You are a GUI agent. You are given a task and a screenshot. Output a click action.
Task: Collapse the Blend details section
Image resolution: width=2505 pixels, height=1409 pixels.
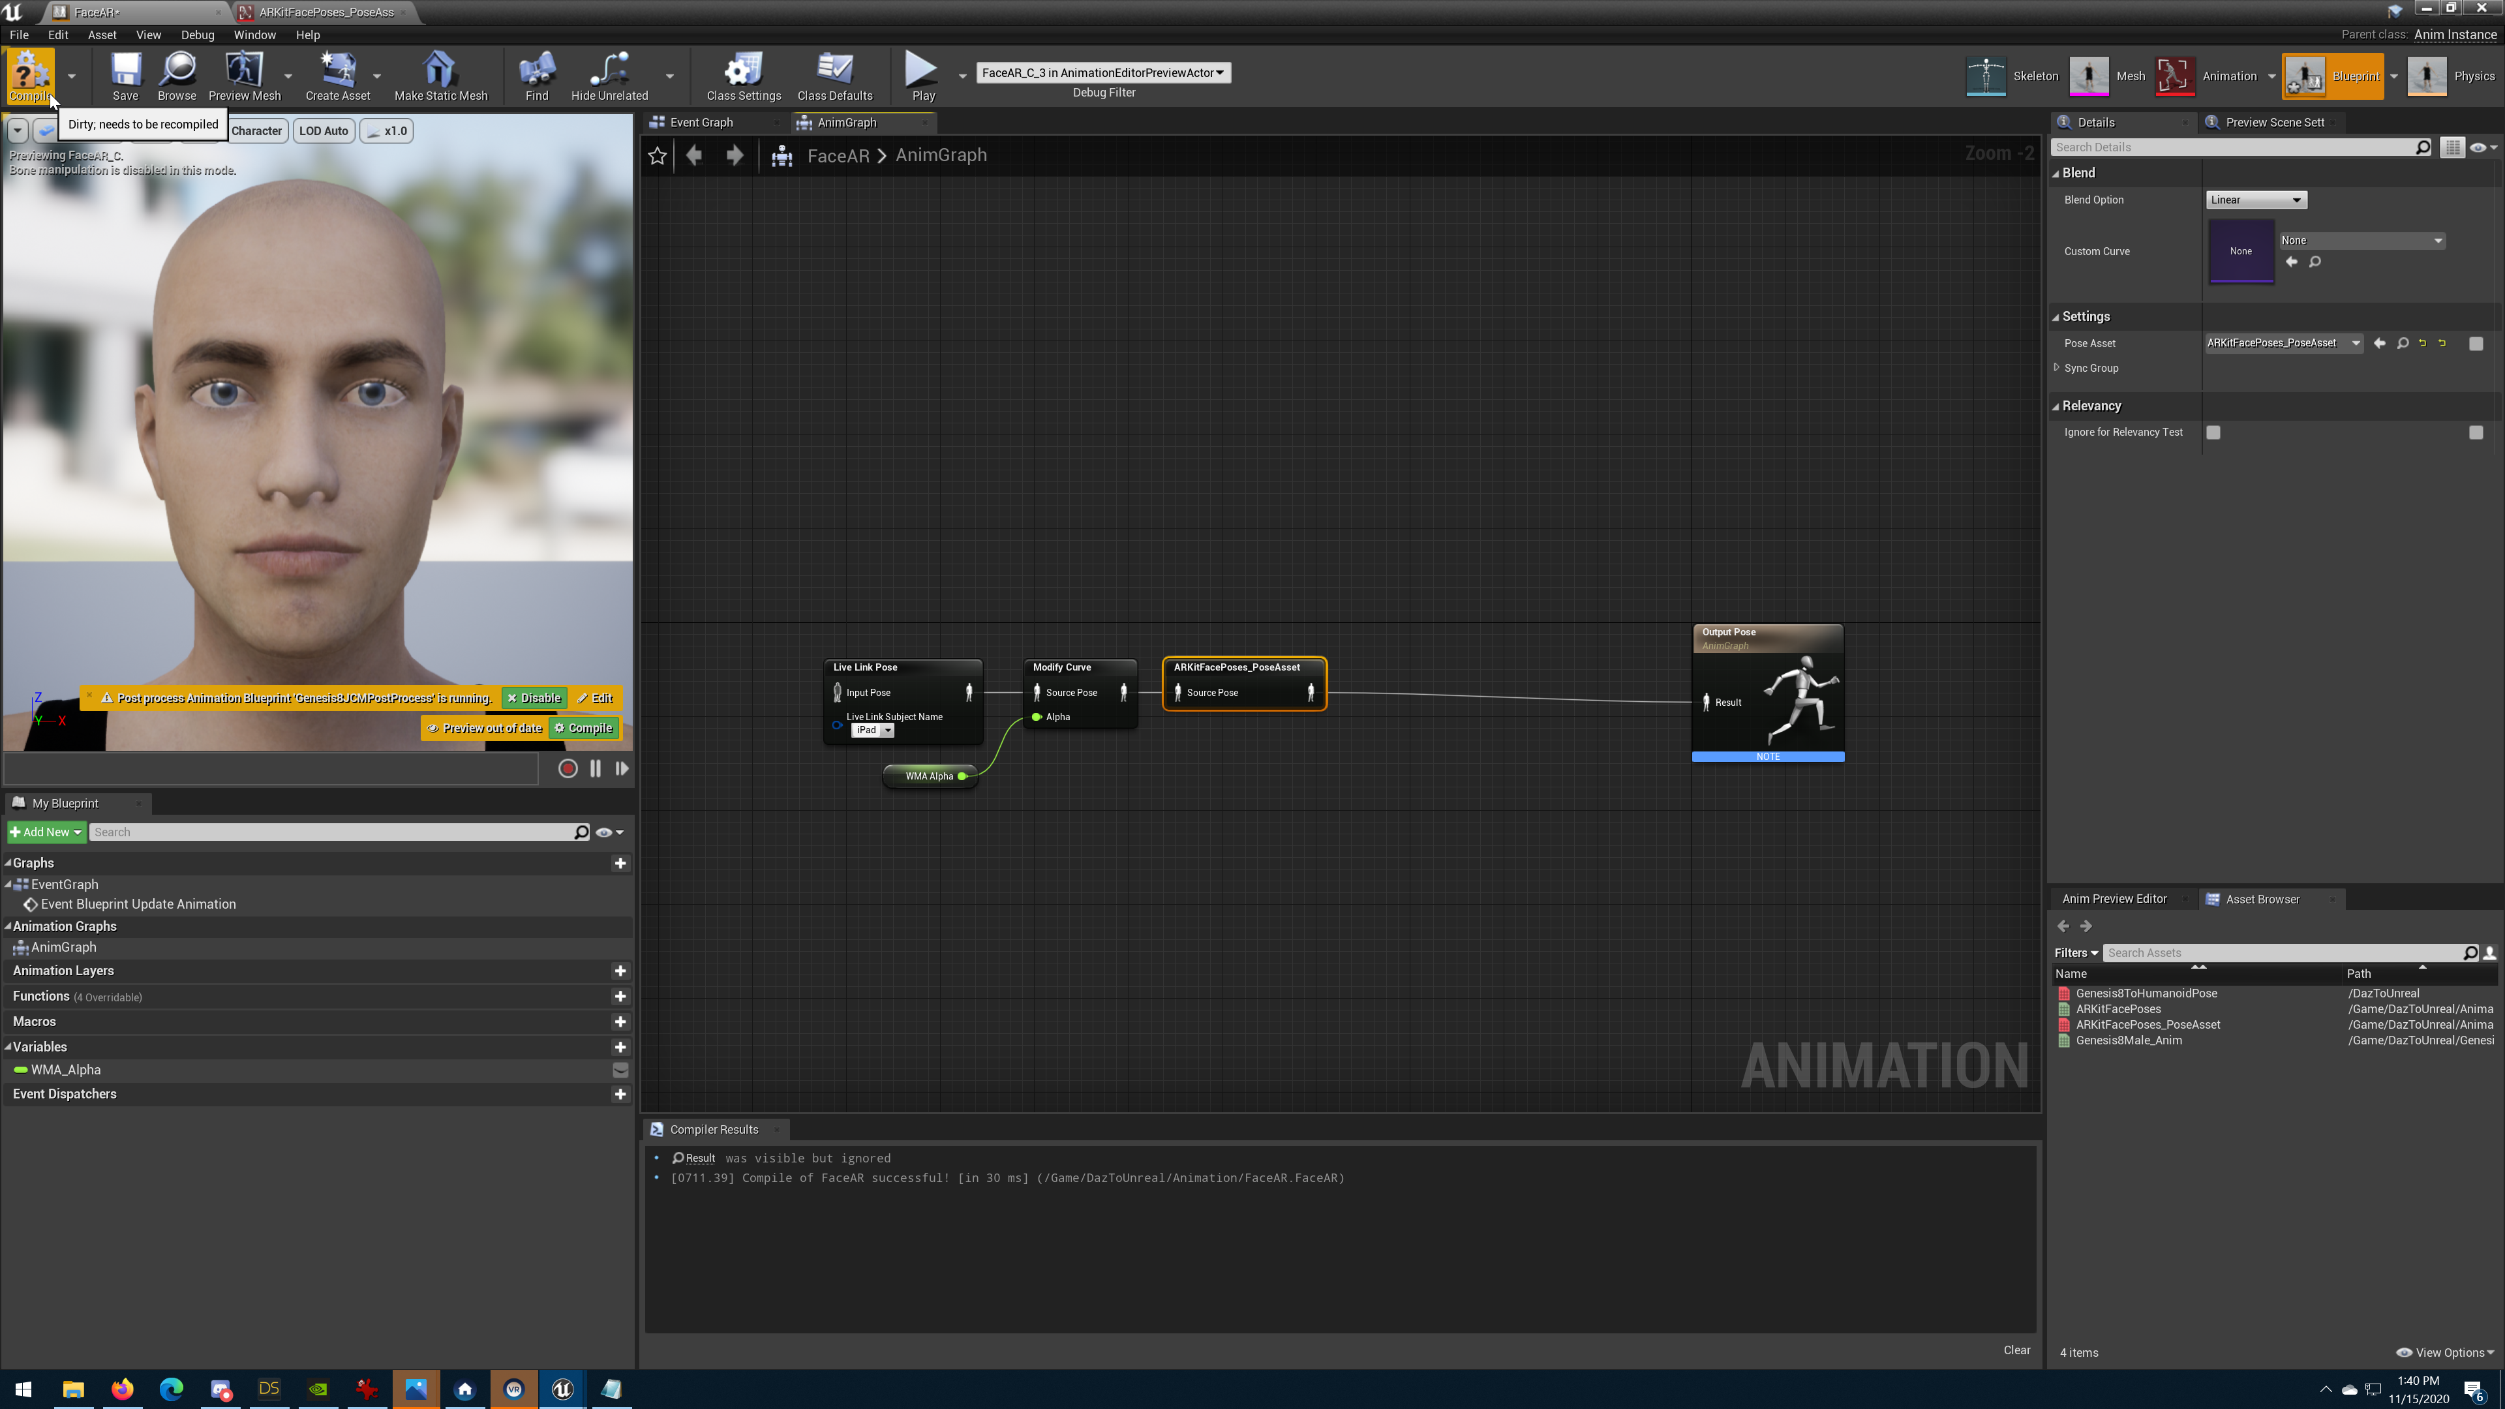tap(2056, 173)
